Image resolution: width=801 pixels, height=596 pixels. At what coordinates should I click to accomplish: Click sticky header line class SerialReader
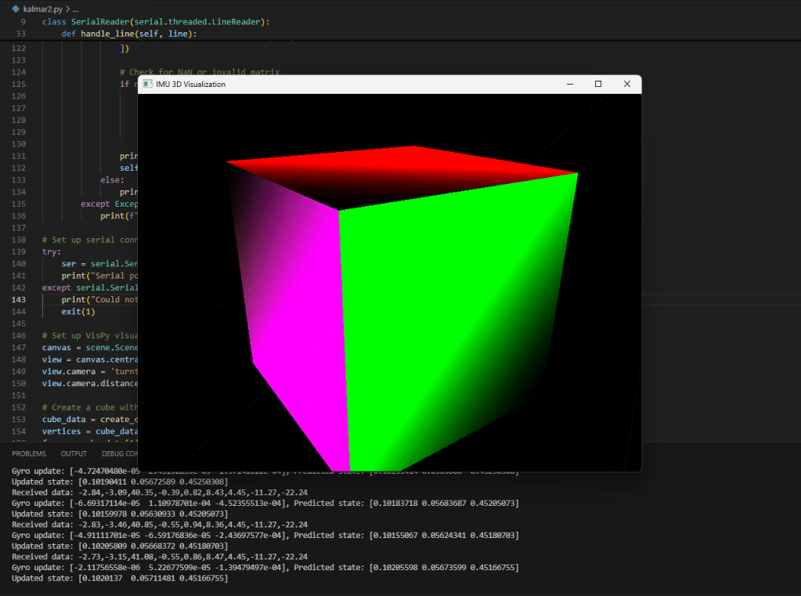click(155, 22)
